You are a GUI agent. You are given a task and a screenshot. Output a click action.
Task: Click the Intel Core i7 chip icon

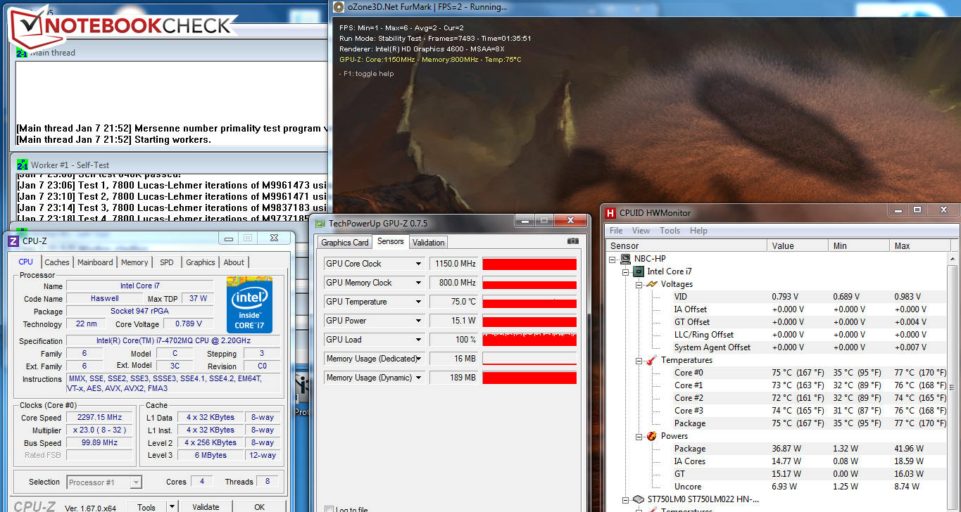pyautogui.click(x=639, y=271)
